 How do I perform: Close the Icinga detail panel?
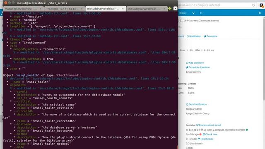click(260, 13)
